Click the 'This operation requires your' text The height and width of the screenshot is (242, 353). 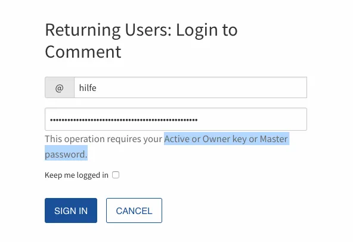(x=103, y=139)
